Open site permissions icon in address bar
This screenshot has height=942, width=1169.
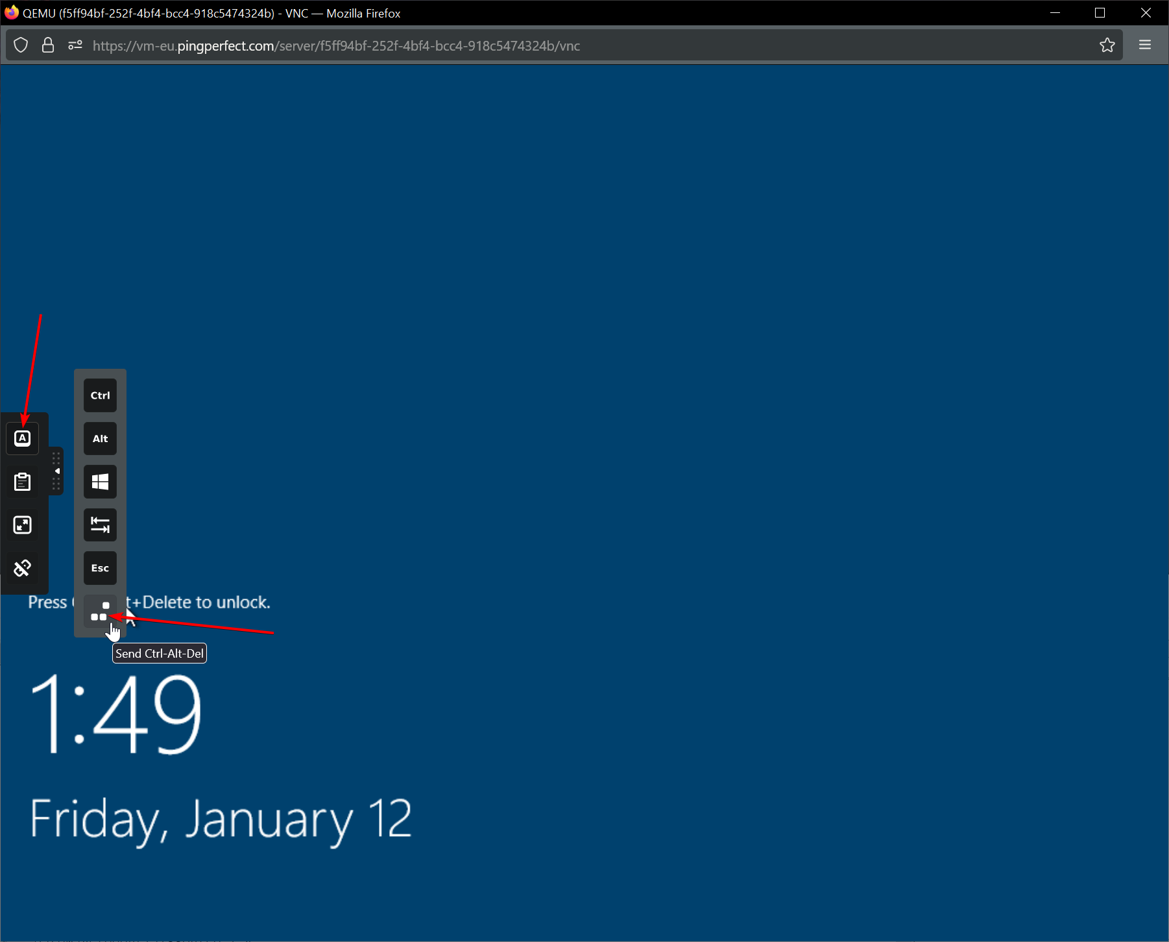pyautogui.click(x=75, y=45)
